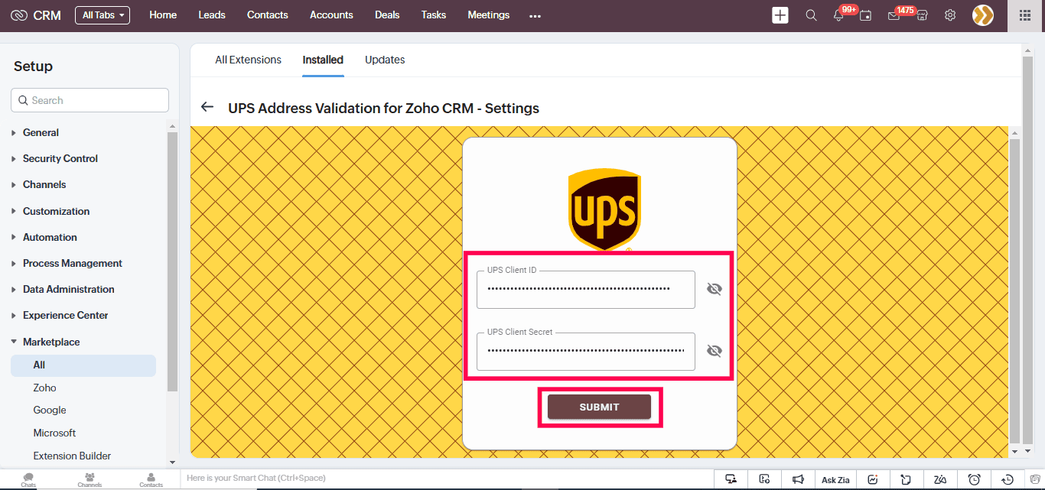Image resolution: width=1045 pixels, height=490 pixels.
Task: Click the Setup search field
Action: [x=90, y=100]
